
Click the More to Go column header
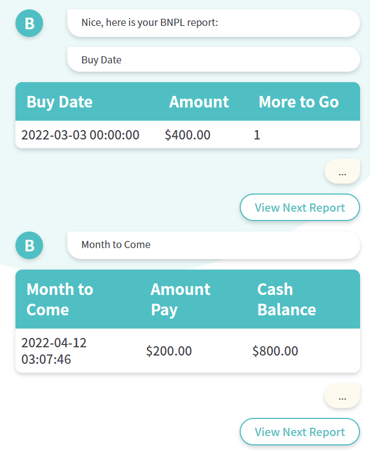[x=299, y=102]
